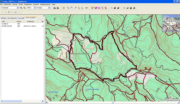Click the undo arrow icon
Viewport: 180px width, 104px height.
(x=16, y=12)
